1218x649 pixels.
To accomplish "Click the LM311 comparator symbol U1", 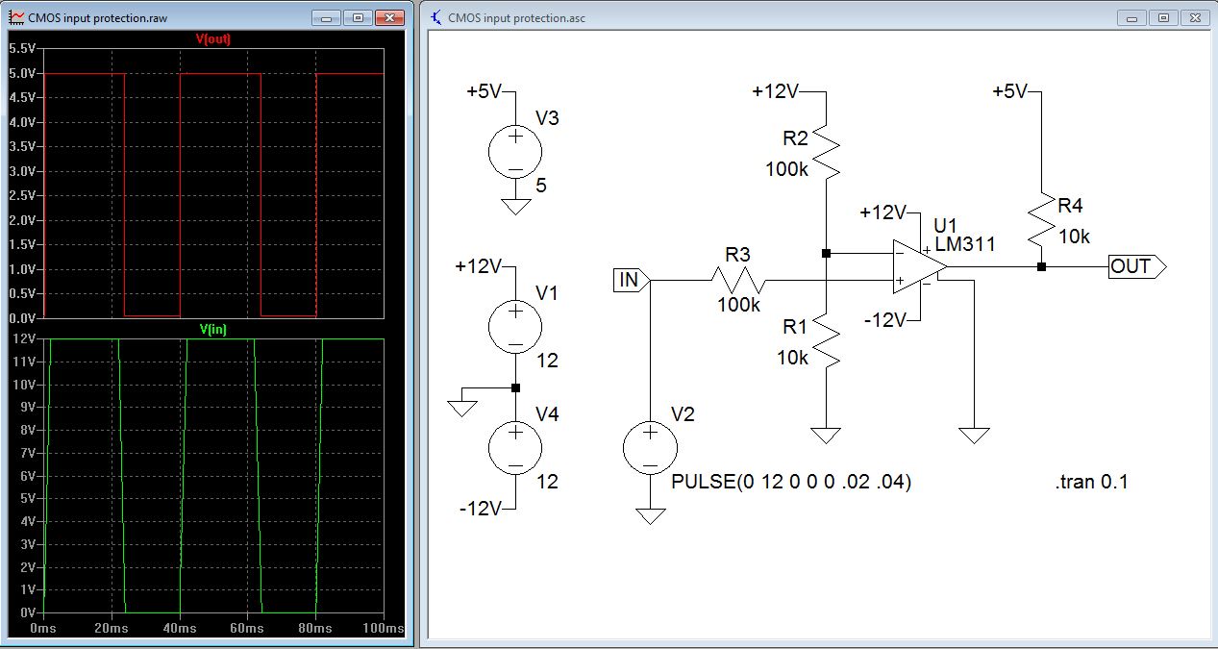I will (x=913, y=266).
